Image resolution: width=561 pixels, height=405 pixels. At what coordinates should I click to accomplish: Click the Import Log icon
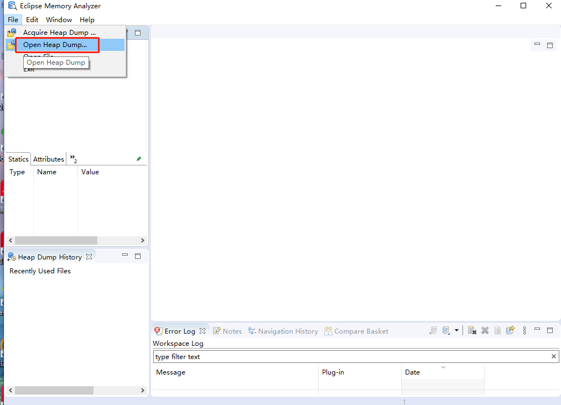click(446, 330)
